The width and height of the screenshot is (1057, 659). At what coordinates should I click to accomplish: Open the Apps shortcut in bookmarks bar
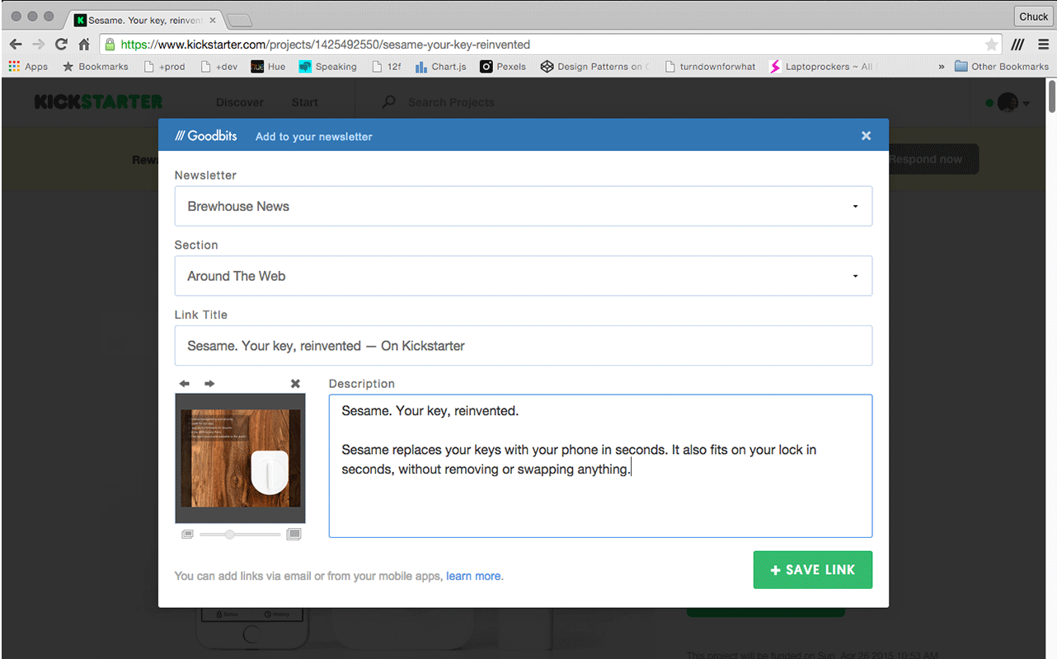pos(28,67)
